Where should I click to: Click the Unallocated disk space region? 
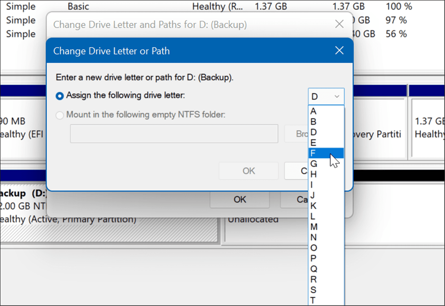click(x=253, y=219)
